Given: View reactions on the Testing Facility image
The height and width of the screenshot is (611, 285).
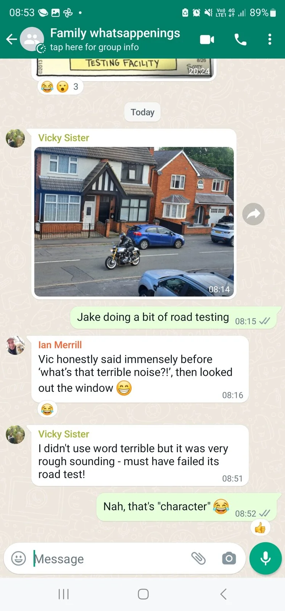Looking at the screenshot, I should click(60, 87).
